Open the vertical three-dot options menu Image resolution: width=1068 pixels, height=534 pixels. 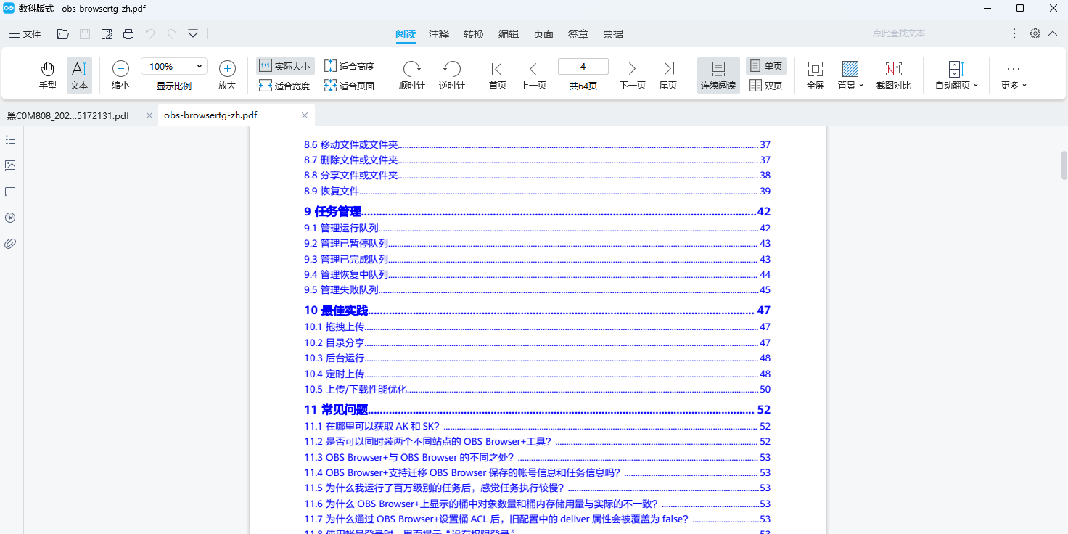pos(1014,33)
